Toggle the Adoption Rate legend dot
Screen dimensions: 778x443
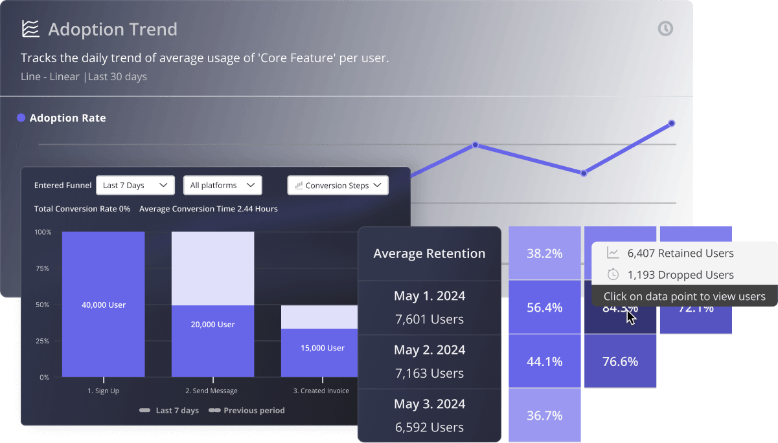pyautogui.click(x=21, y=118)
